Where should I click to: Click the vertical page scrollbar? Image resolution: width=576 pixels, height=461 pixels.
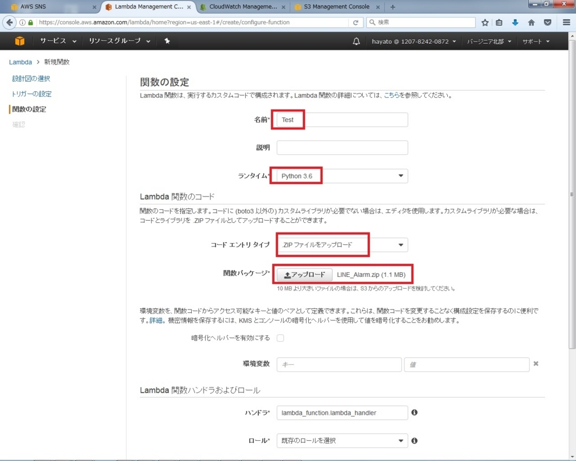(x=572, y=195)
